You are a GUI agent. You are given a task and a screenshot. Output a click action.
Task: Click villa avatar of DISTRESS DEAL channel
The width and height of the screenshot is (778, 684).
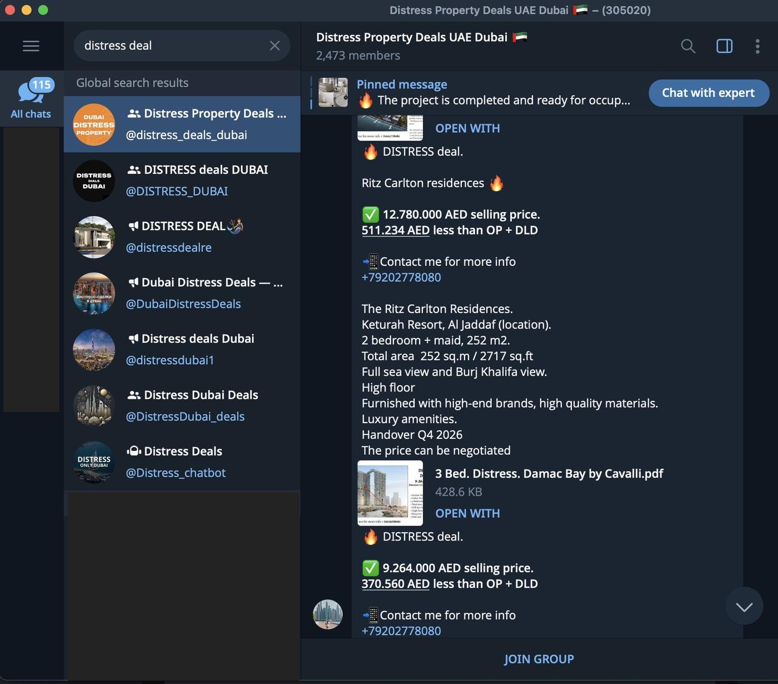pyautogui.click(x=94, y=237)
